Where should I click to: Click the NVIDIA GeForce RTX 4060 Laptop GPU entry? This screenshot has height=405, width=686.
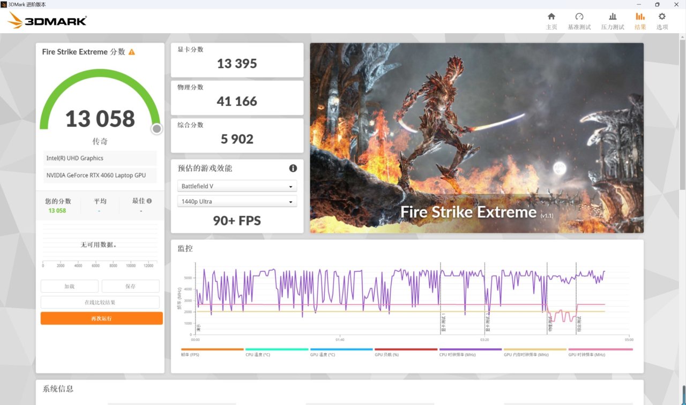(x=100, y=175)
